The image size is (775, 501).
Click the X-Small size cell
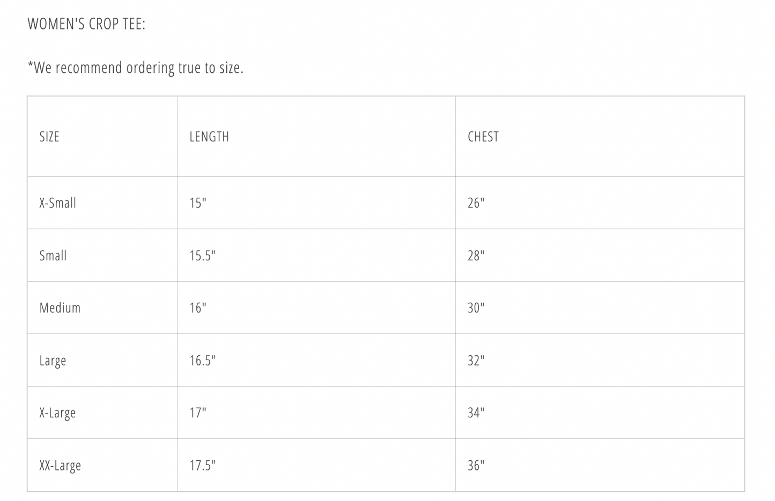tap(58, 203)
